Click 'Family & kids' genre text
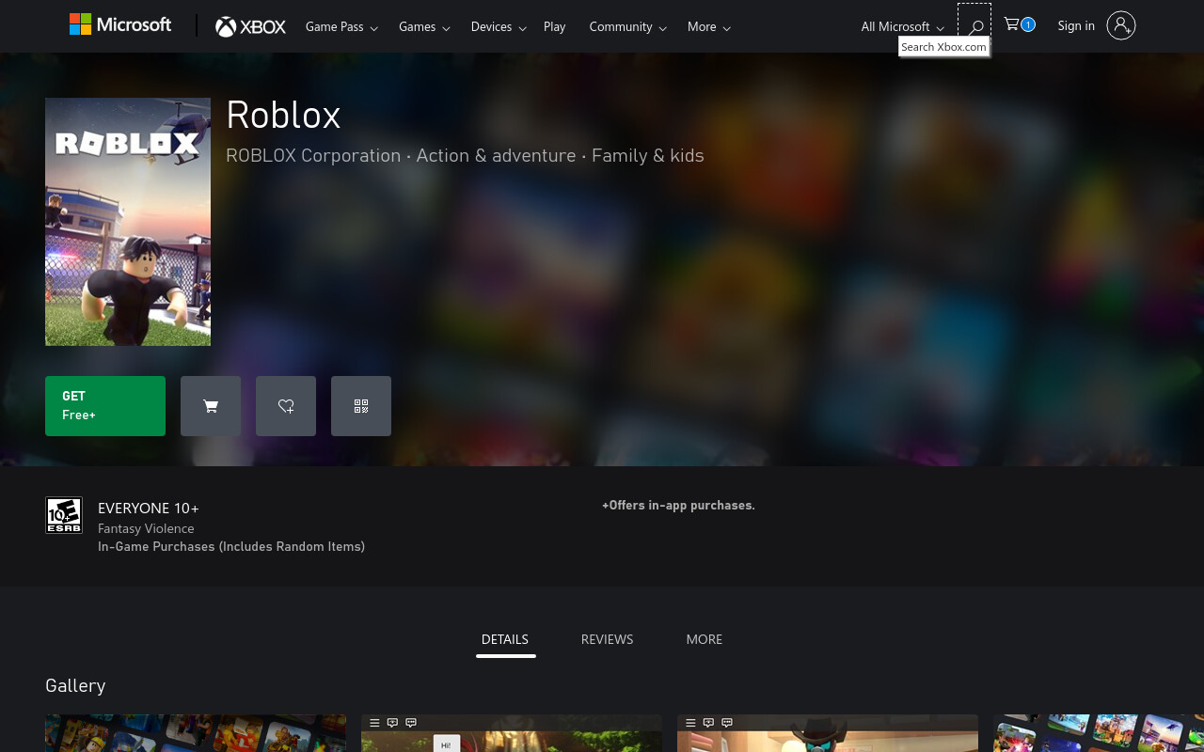Viewport: 1204px width, 752px height. (648, 156)
